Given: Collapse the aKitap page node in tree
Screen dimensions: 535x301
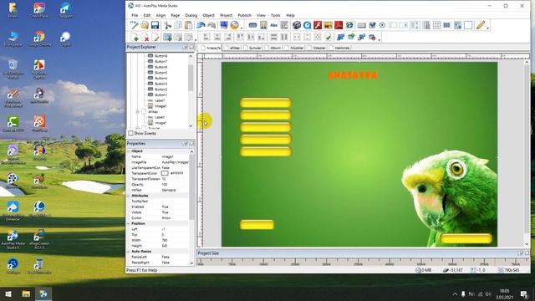Looking at the screenshot, I should tap(137, 111).
